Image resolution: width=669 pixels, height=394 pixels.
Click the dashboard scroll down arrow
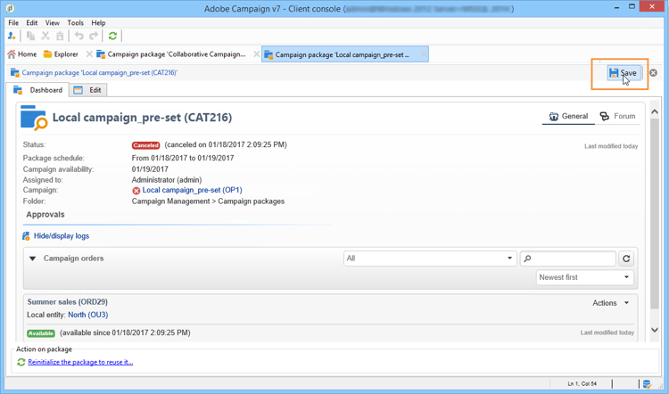[655, 330]
